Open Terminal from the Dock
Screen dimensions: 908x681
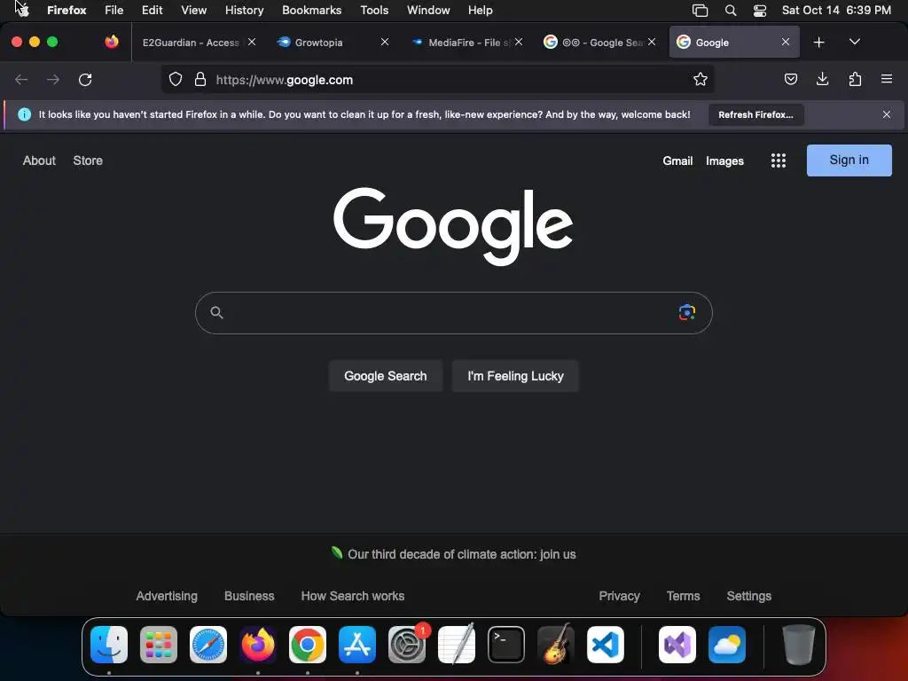point(506,644)
